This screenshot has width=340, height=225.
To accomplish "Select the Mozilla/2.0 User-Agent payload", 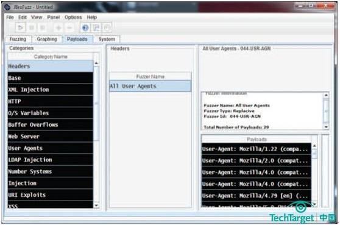I will (257, 161).
